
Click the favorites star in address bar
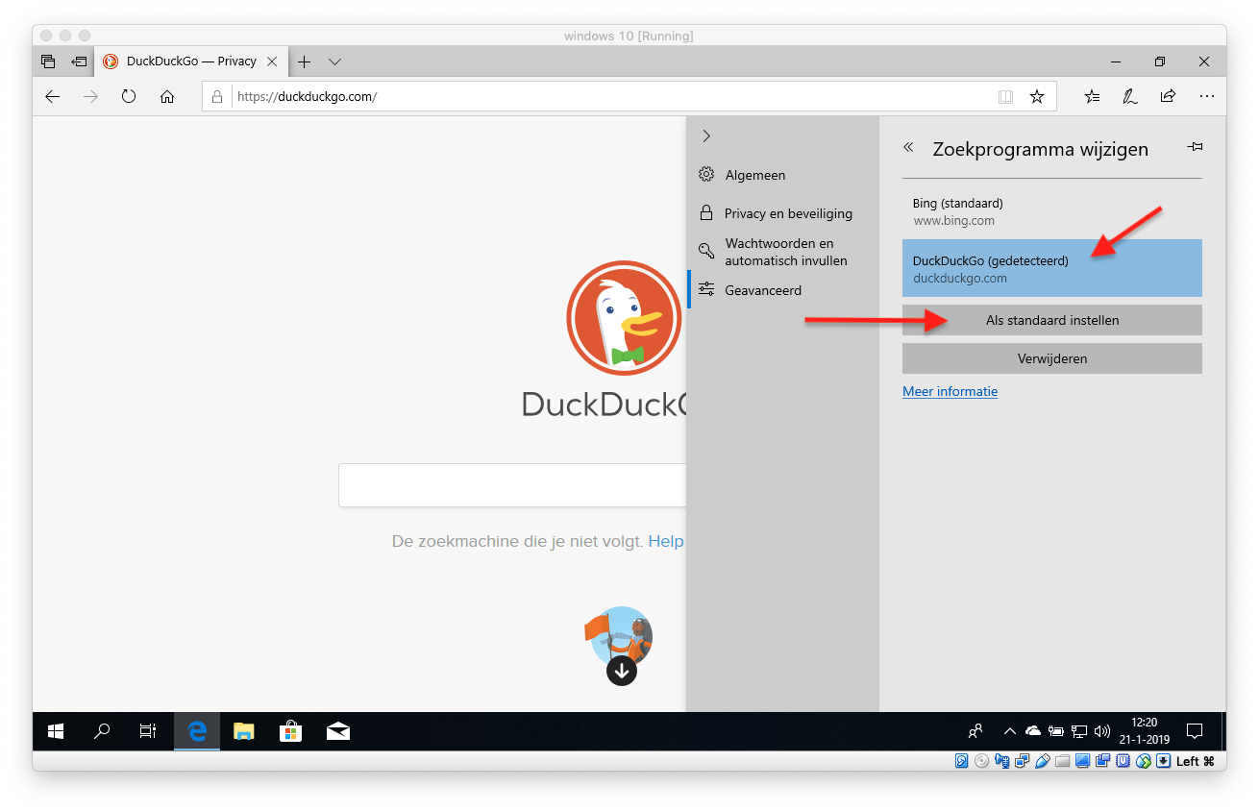point(1036,97)
